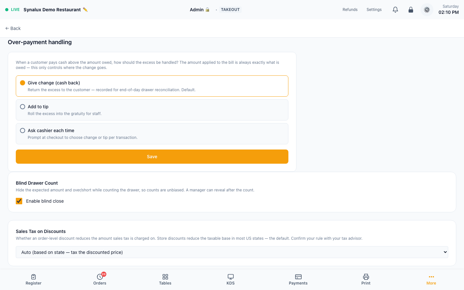
Task: Click the green LIVE status indicator
Action: coord(13,10)
